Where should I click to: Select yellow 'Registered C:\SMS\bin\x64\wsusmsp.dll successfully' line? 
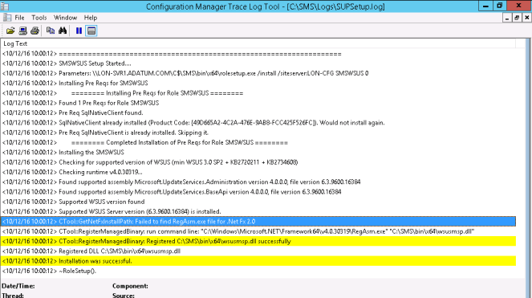[258, 241]
